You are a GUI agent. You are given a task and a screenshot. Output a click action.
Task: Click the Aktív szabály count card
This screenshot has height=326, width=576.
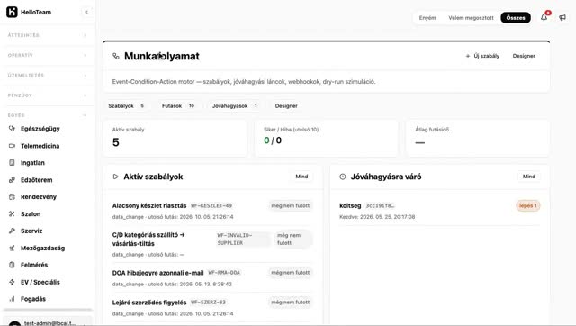(x=175, y=138)
